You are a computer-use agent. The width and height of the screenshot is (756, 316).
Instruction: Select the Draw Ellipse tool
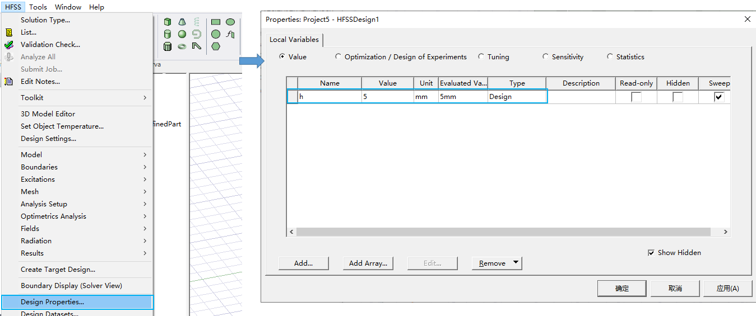[230, 22]
